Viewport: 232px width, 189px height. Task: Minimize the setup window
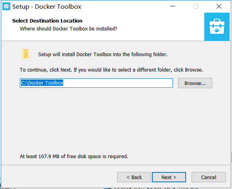[x=173, y=6]
